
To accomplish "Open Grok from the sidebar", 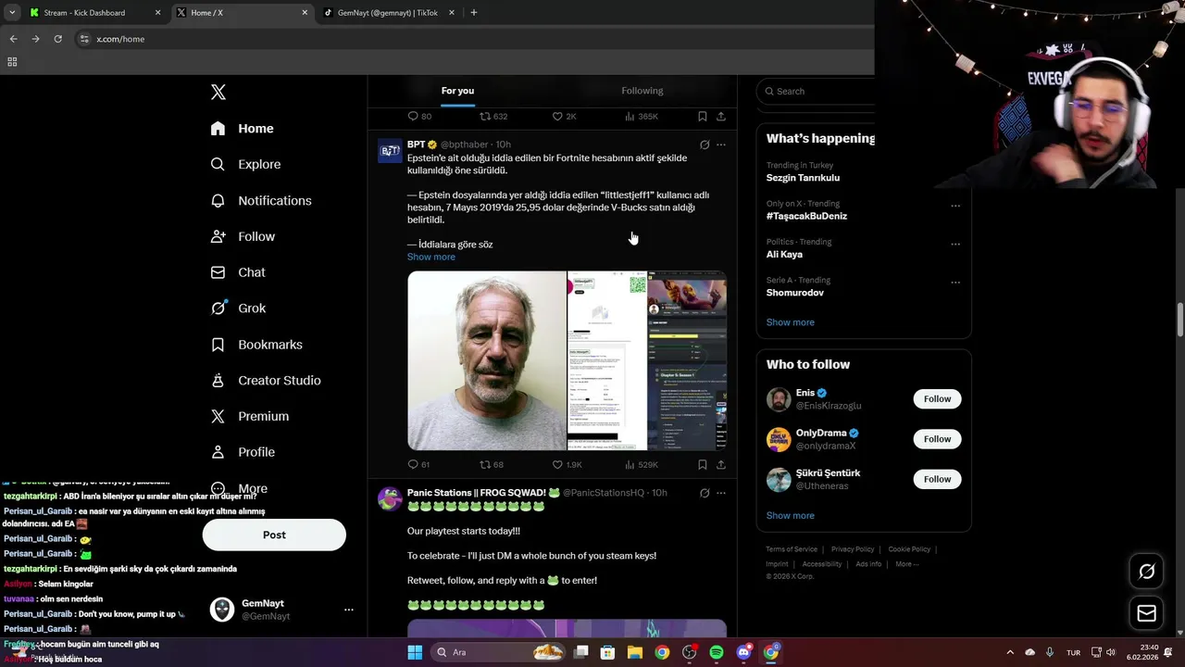I will coord(238,308).
